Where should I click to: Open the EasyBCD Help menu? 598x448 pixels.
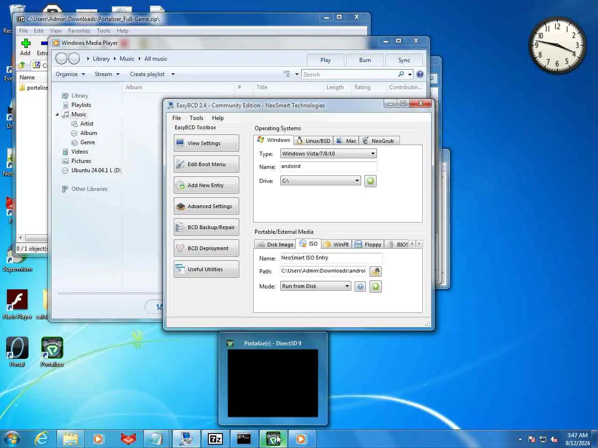(x=218, y=118)
